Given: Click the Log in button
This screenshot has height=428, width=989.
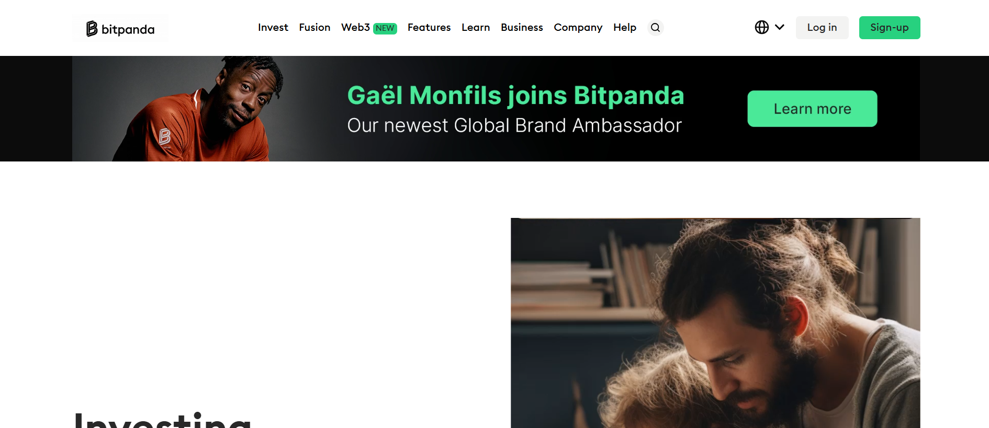Looking at the screenshot, I should click(x=822, y=28).
